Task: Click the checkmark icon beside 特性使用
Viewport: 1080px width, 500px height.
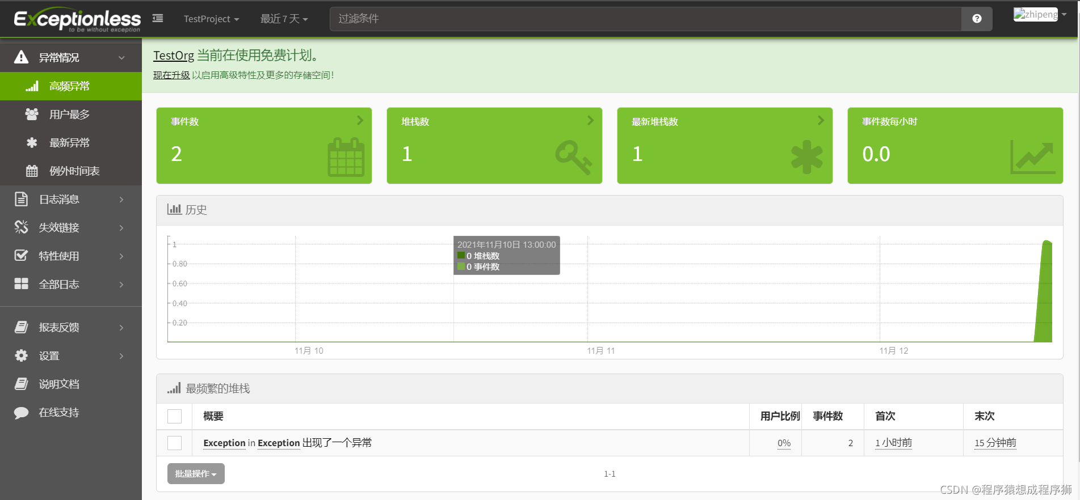Action: (21, 256)
